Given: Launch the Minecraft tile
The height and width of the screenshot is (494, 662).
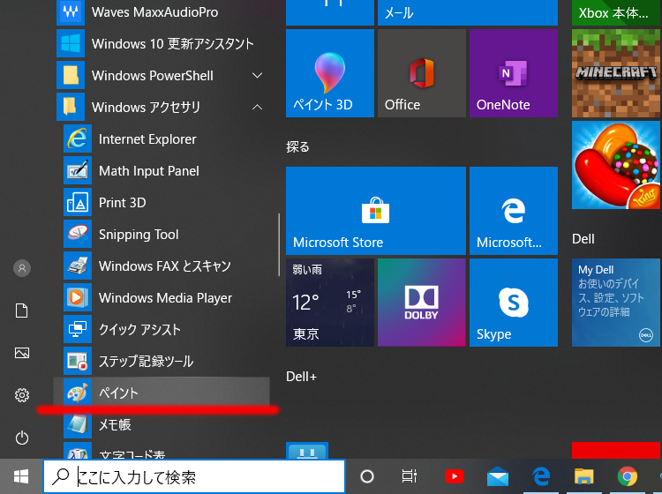Looking at the screenshot, I should point(617,73).
